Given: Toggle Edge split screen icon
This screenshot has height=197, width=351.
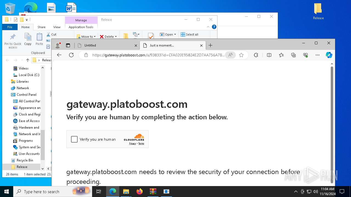Looking at the screenshot, I should 269,55.
